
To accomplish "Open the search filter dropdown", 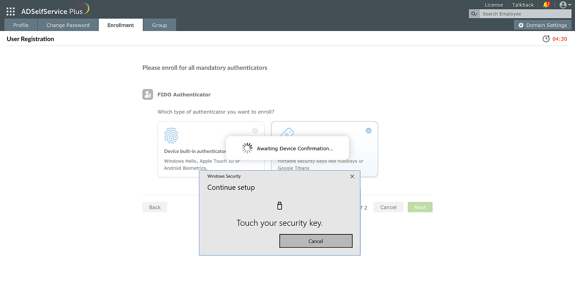I will coord(477,14).
